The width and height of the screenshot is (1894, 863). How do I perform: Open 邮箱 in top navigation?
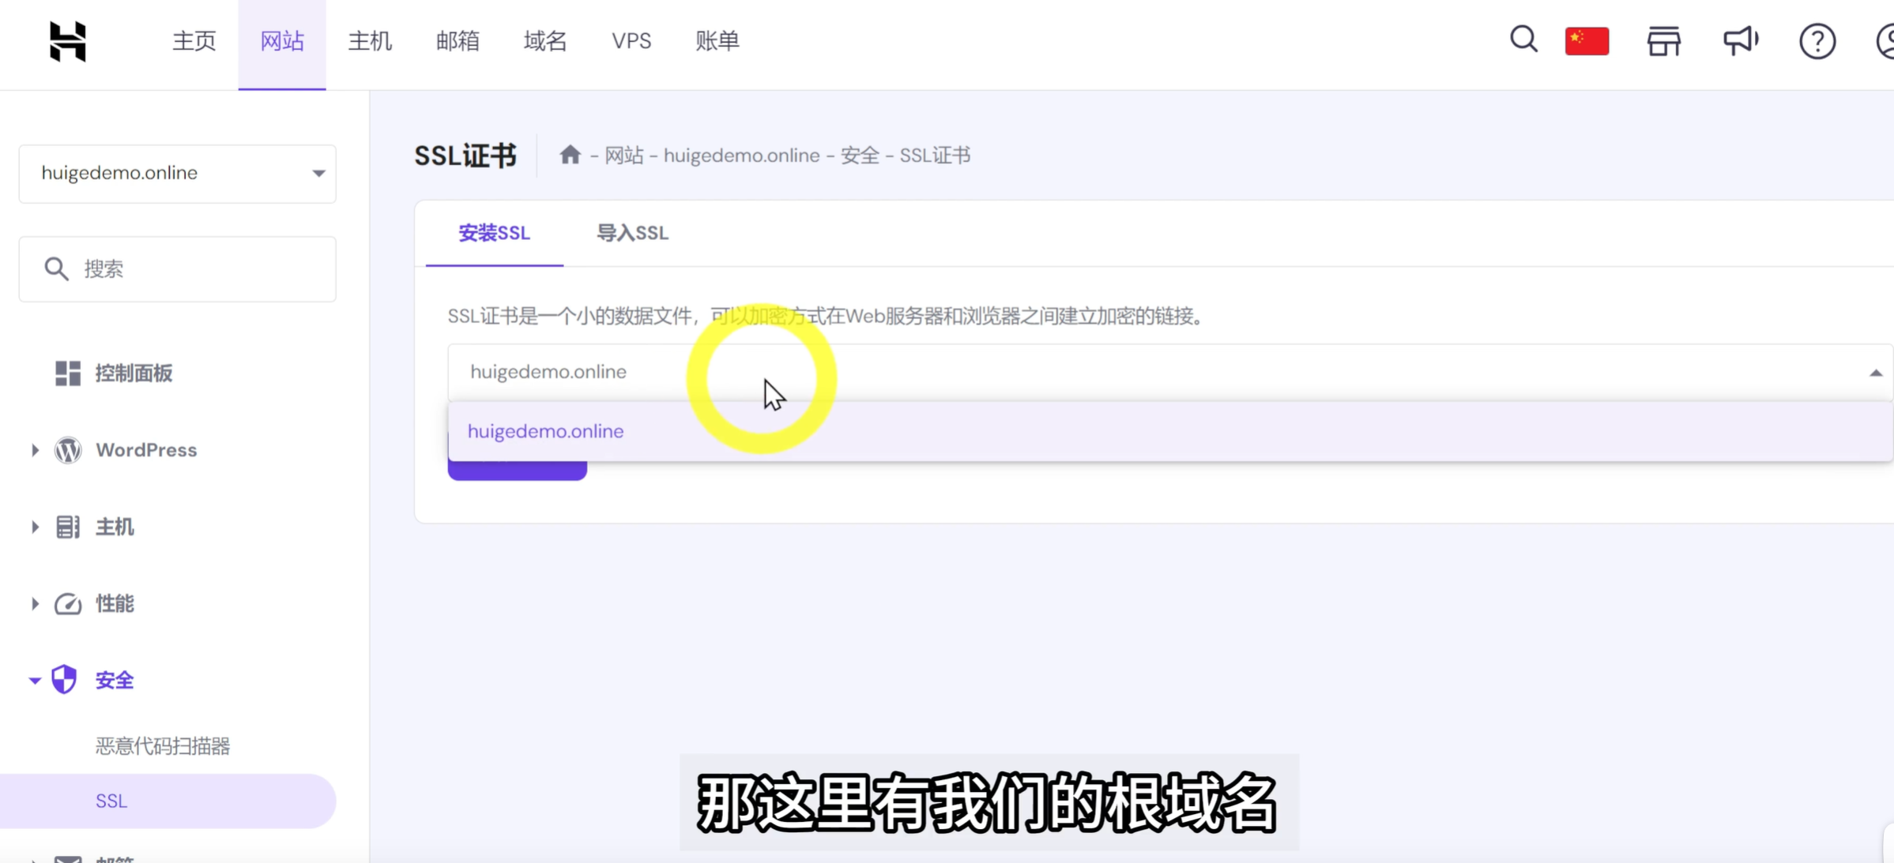[x=457, y=41]
